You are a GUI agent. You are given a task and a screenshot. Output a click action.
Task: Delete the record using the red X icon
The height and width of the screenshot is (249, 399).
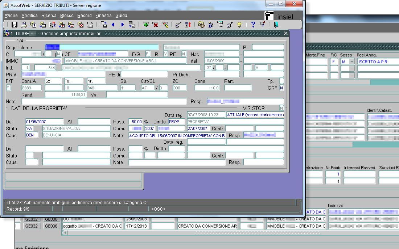pos(155,25)
